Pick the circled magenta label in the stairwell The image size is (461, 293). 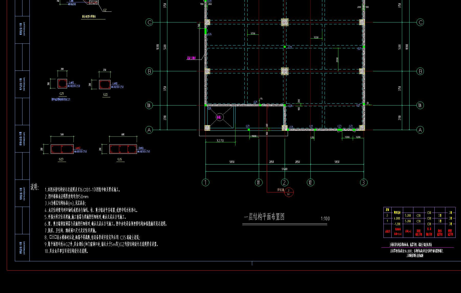tap(220, 117)
